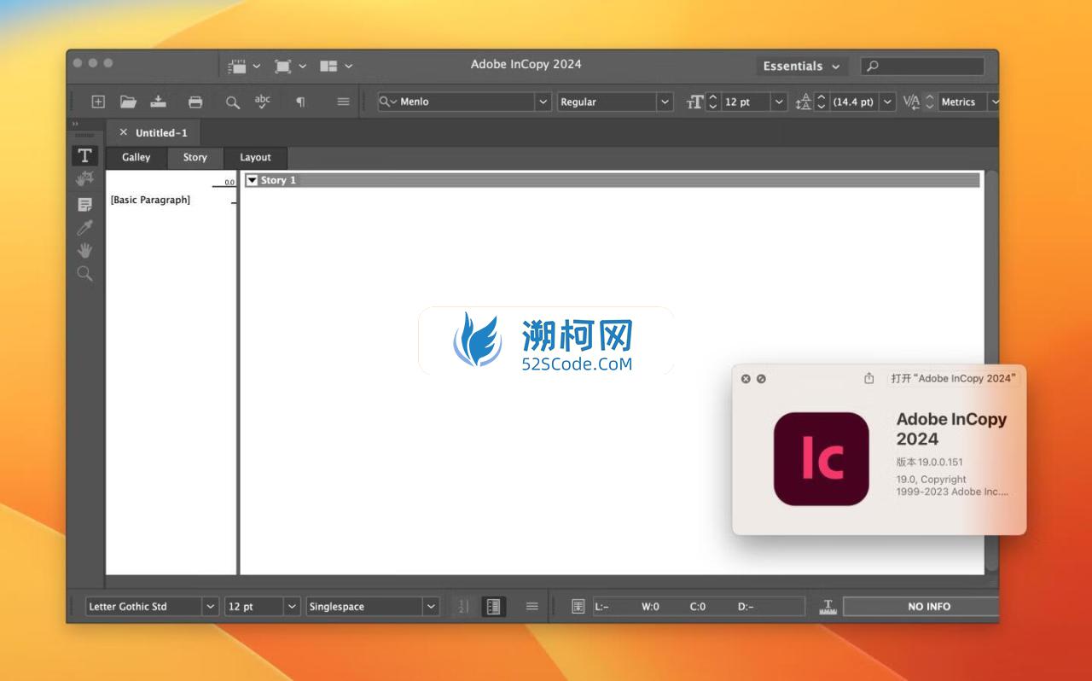1092x681 pixels.
Task: Select the Untitled-1 document tab
Action: point(161,132)
